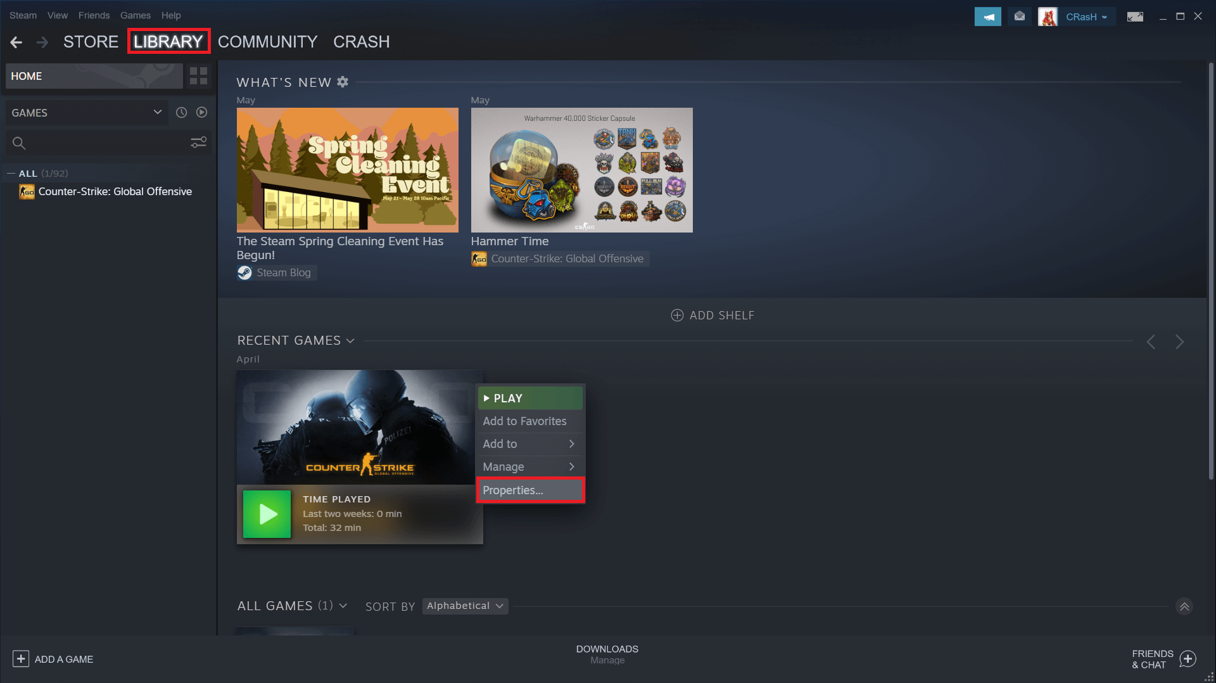Choose Properties... from context menu
Viewport: 1216px width, 683px height.
coord(529,490)
